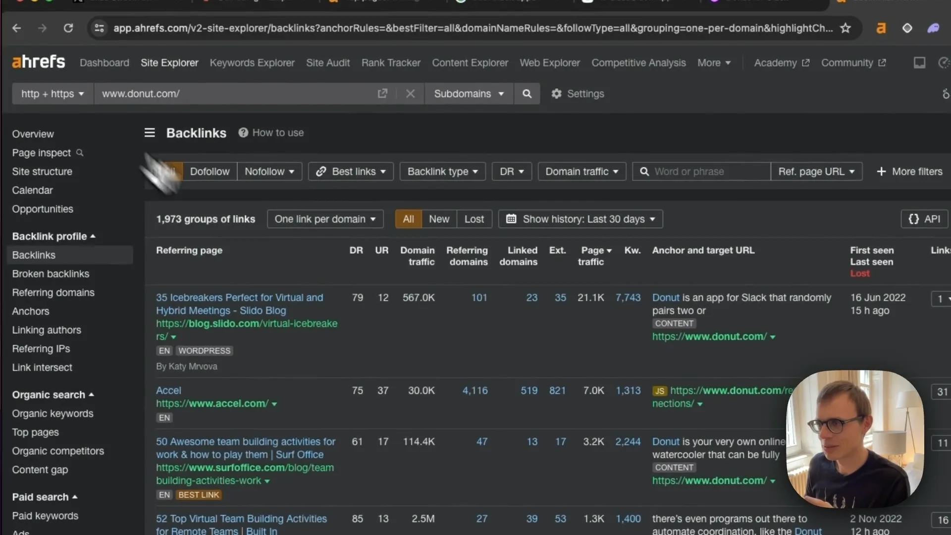Viewport: 951px width, 535px height.
Task: Open the Nofollow dropdown
Action: click(x=269, y=171)
